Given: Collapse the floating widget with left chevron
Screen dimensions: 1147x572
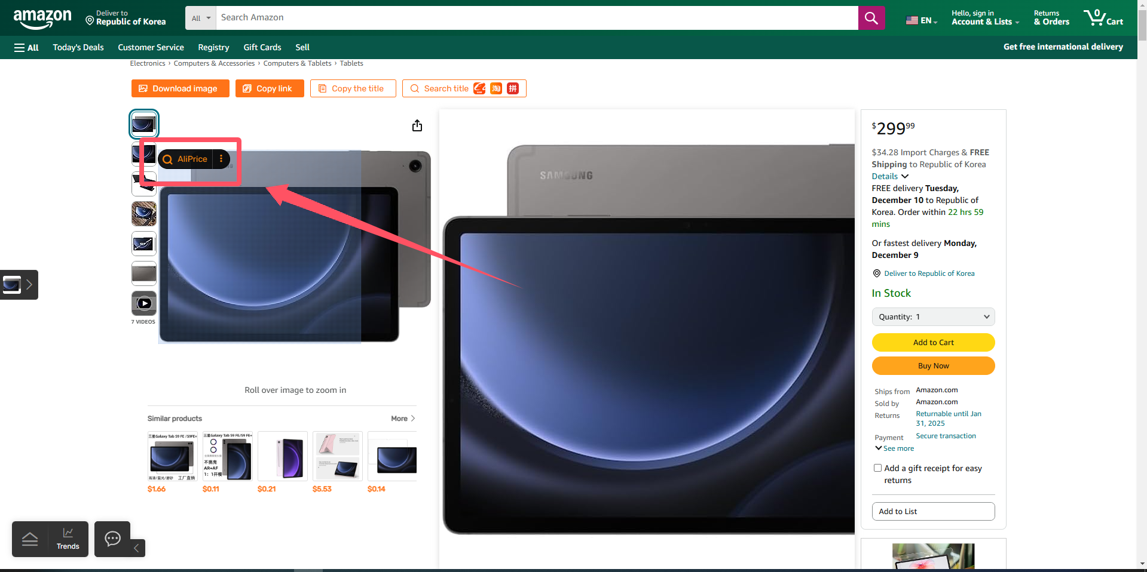Looking at the screenshot, I should tap(136, 548).
